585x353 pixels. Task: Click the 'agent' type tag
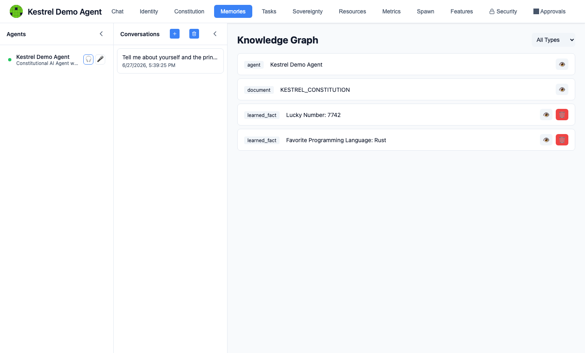[254, 65]
